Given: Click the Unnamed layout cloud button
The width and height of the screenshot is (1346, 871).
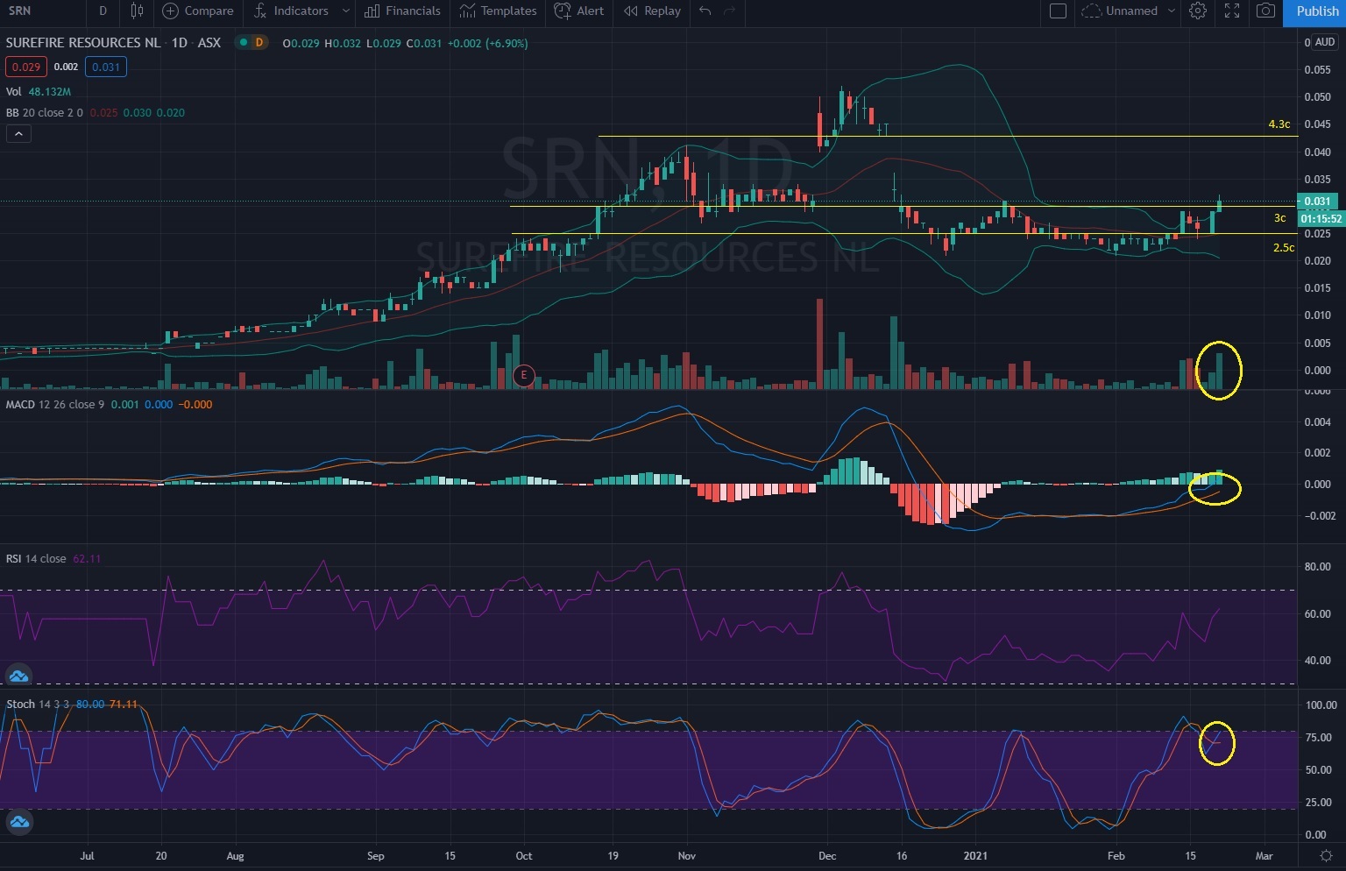Looking at the screenshot, I should 1119,11.
